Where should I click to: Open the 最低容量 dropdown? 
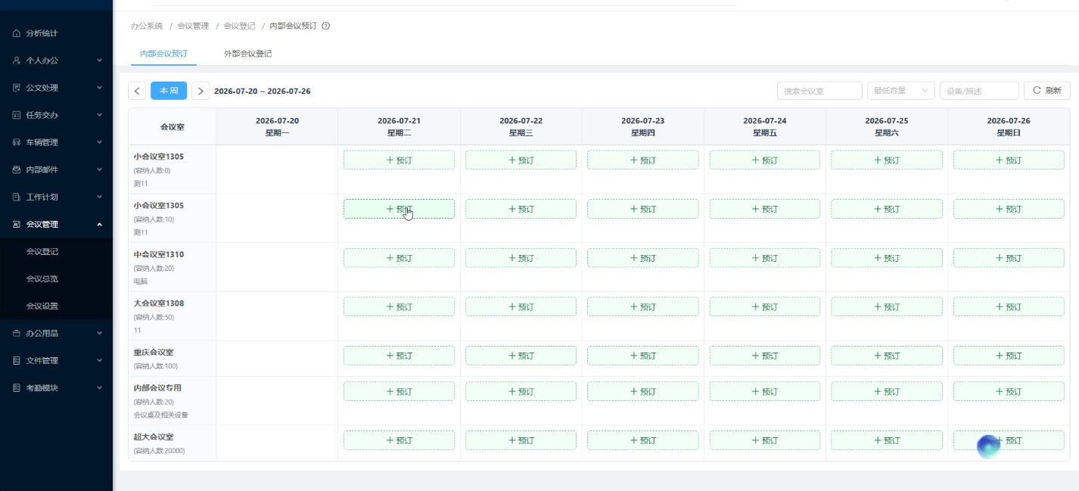(x=900, y=91)
